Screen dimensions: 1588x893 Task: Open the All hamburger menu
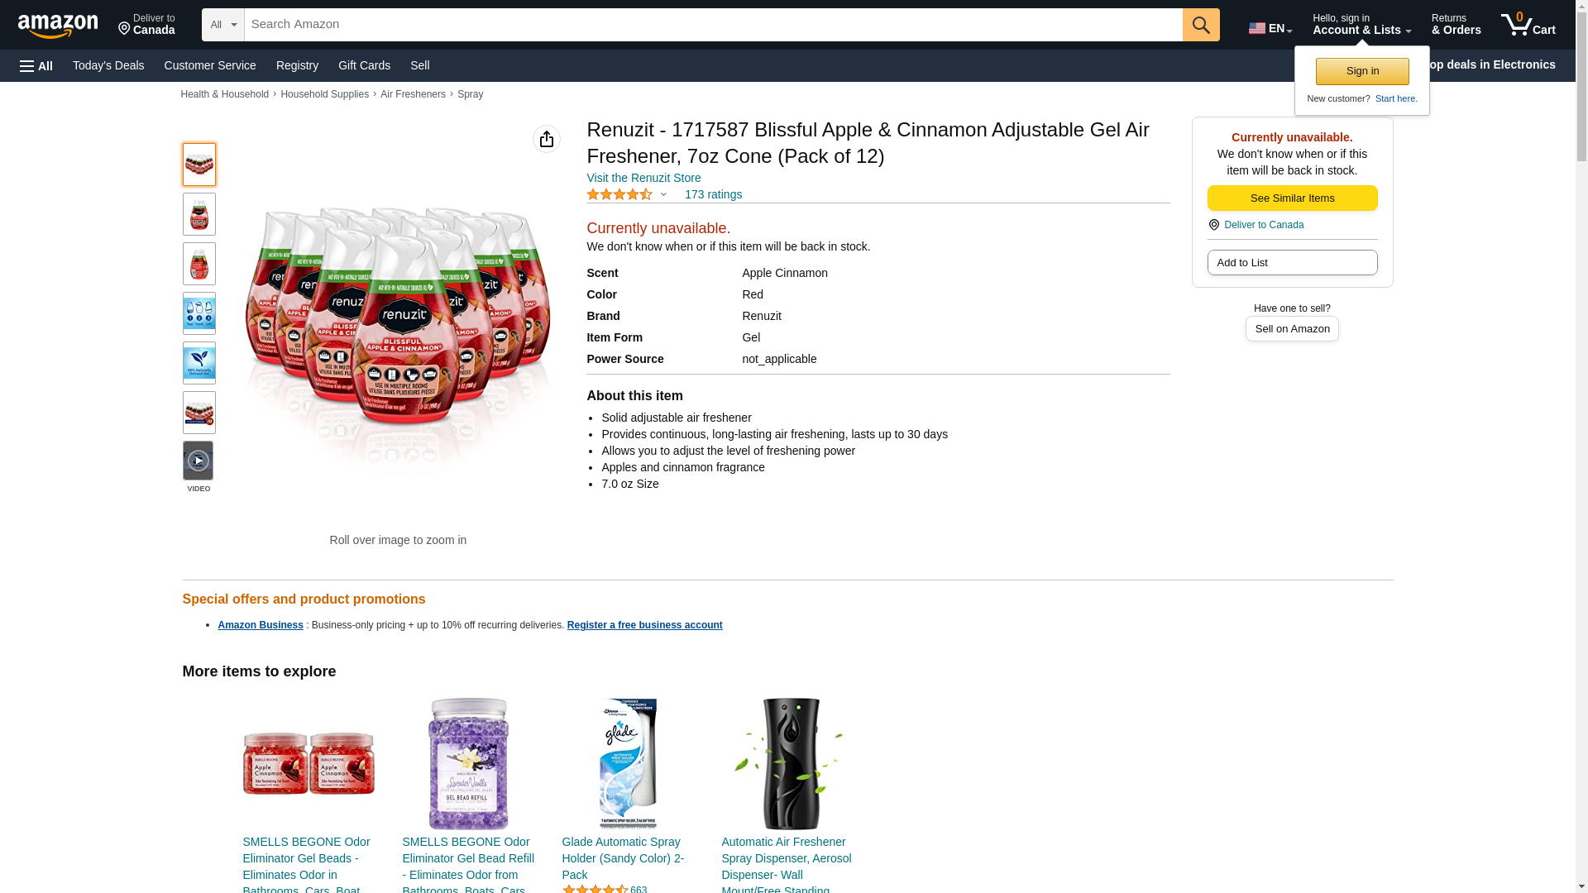click(x=36, y=66)
